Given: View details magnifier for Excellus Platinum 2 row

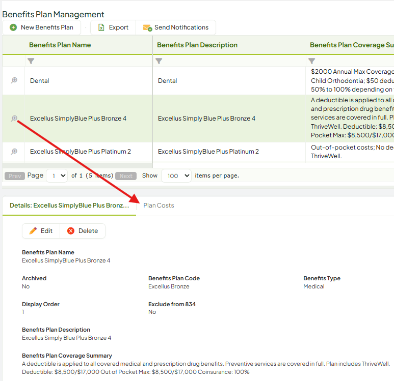Looking at the screenshot, I should coord(14,152).
